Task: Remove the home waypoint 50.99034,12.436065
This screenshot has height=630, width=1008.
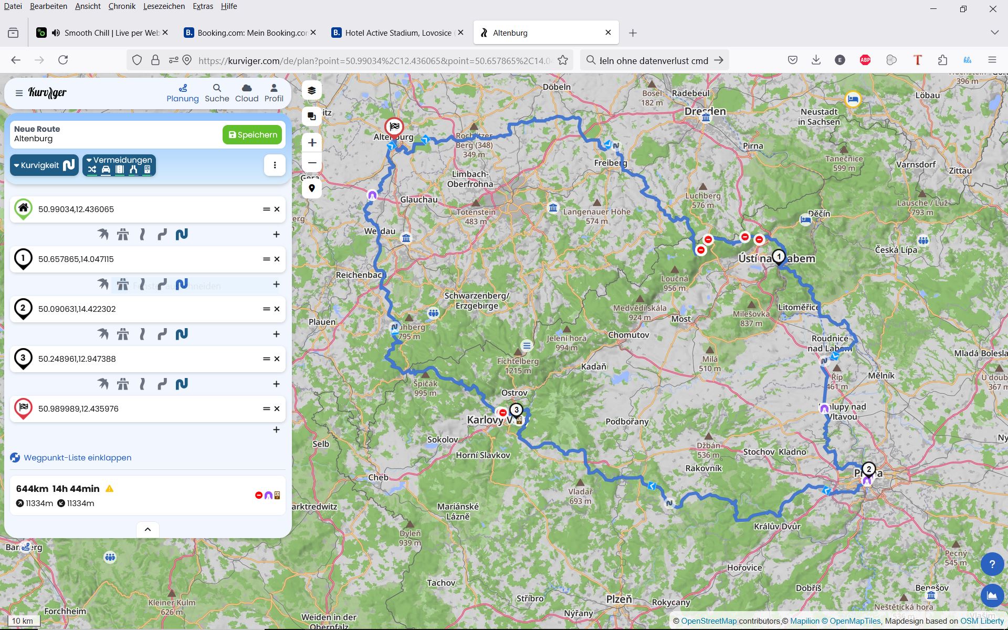Action: (x=277, y=209)
